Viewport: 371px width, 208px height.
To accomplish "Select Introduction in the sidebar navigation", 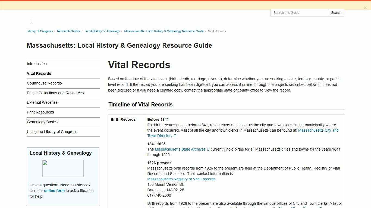I will [37, 64].
